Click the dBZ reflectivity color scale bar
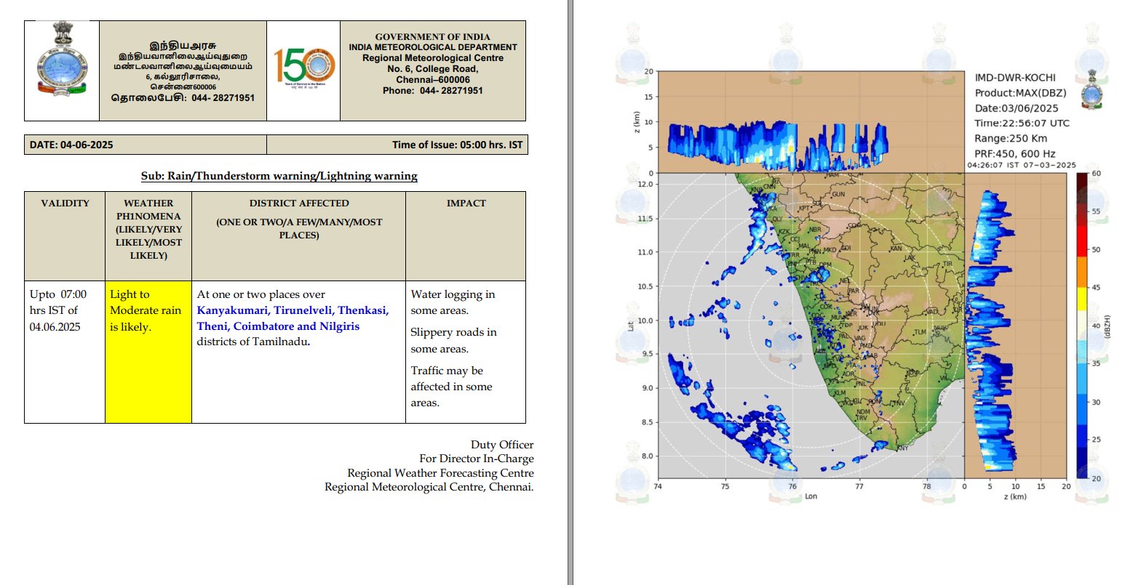Viewport: 1125px width, 585px height. [x=1082, y=326]
